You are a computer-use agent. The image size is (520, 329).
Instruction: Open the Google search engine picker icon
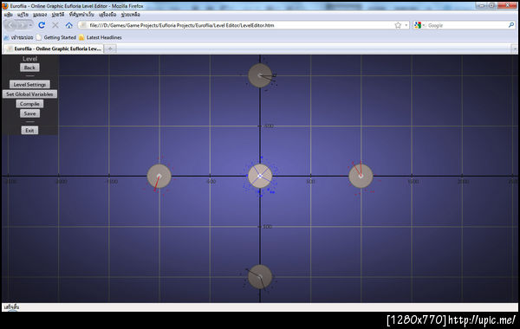(x=419, y=25)
